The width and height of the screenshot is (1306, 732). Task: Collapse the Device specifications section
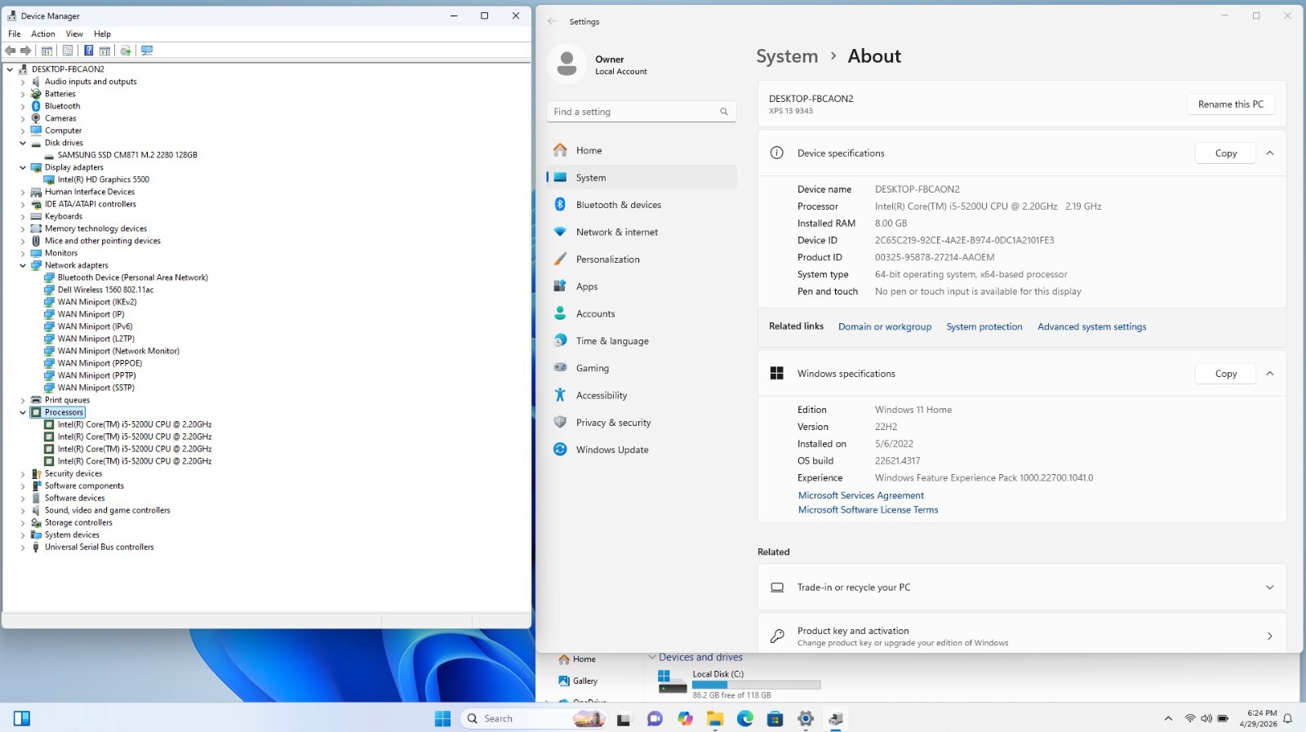click(1269, 153)
